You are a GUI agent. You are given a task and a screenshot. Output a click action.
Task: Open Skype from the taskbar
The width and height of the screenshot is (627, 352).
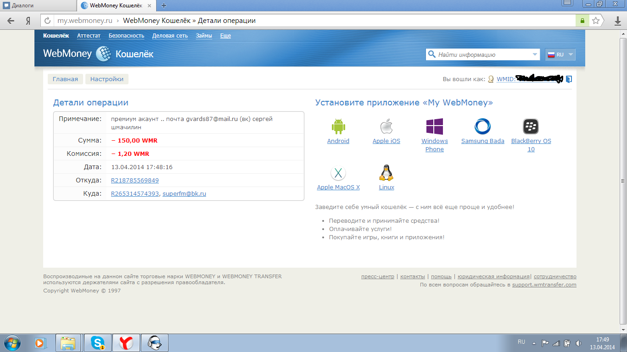pyautogui.click(x=98, y=343)
